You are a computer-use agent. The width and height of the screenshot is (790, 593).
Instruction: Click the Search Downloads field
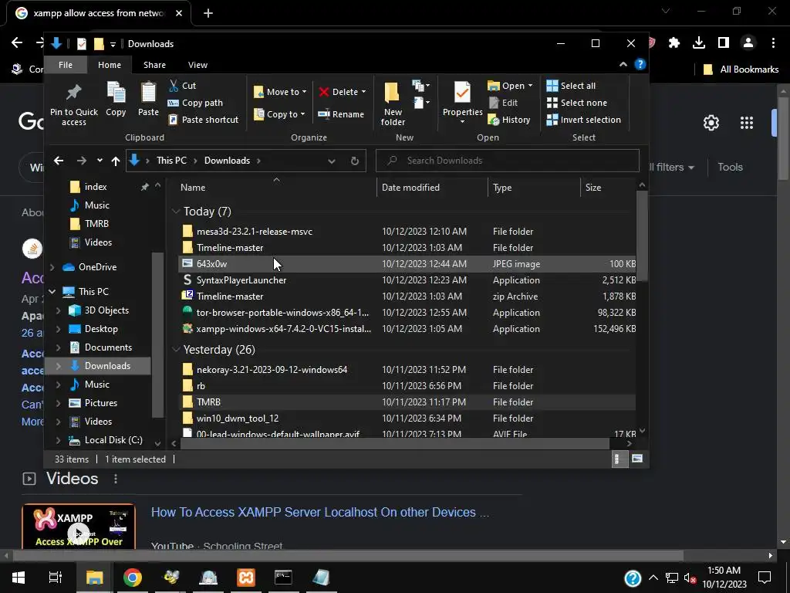508,161
